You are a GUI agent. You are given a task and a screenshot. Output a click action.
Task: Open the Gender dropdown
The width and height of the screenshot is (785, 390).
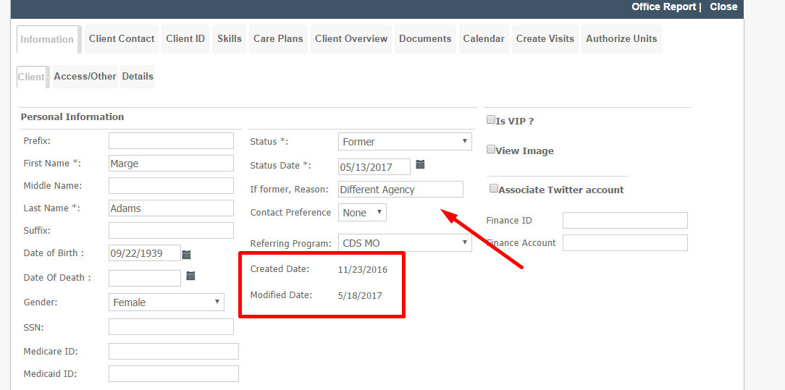click(x=167, y=302)
